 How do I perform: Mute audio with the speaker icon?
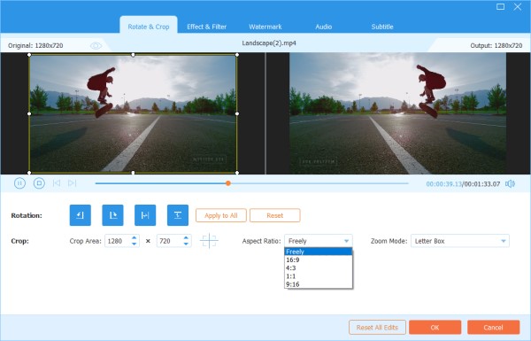pos(510,183)
